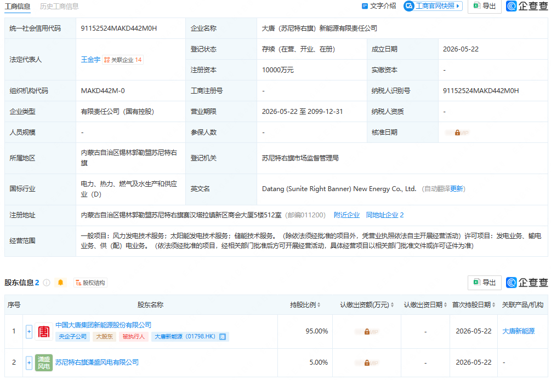This screenshot has height=380, width=551.
Task: Export shareholder list with lower 导出 button
Action: (x=484, y=283)
